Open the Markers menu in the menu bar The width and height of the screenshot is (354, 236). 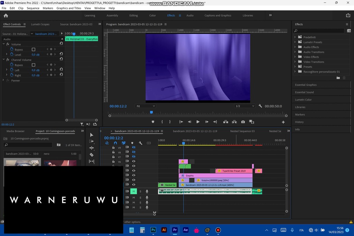[48, 8]
